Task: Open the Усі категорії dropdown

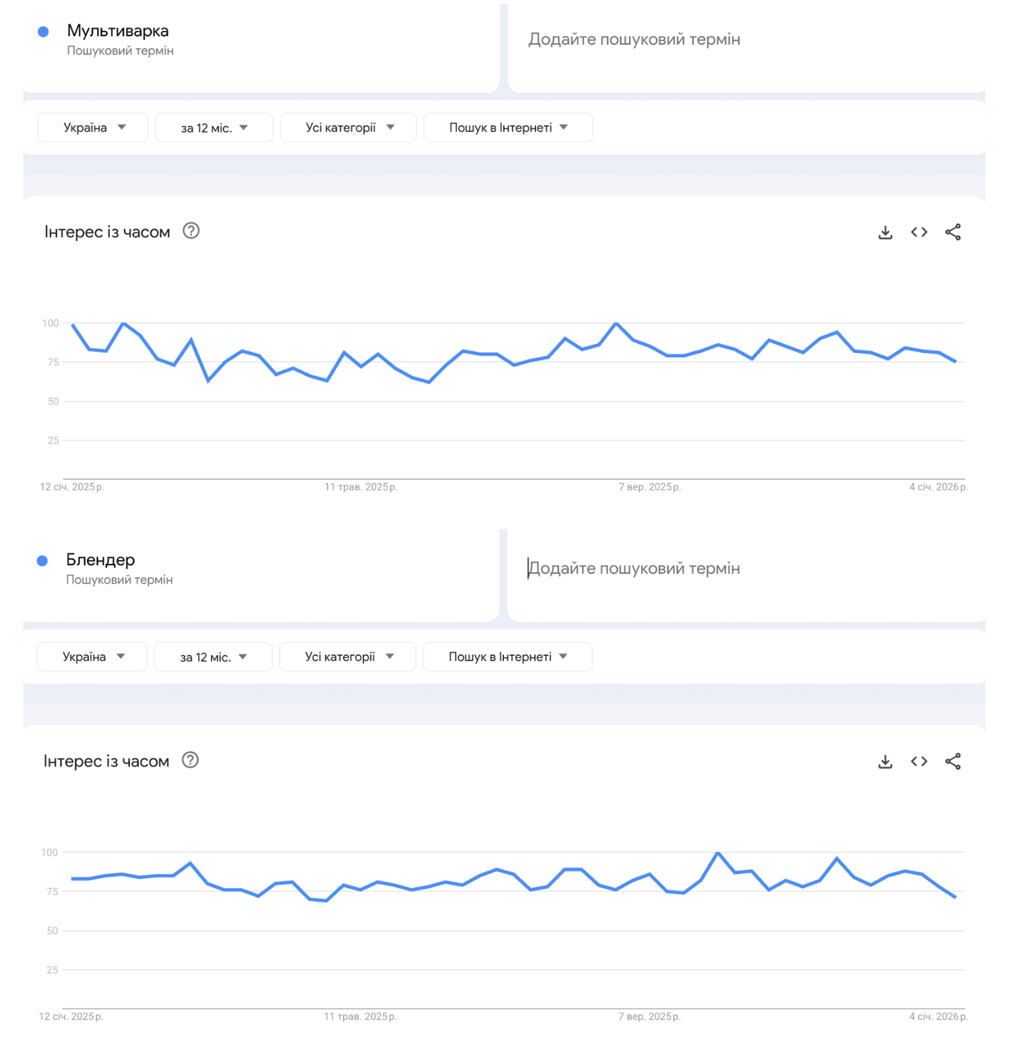Action: point(348,127)
